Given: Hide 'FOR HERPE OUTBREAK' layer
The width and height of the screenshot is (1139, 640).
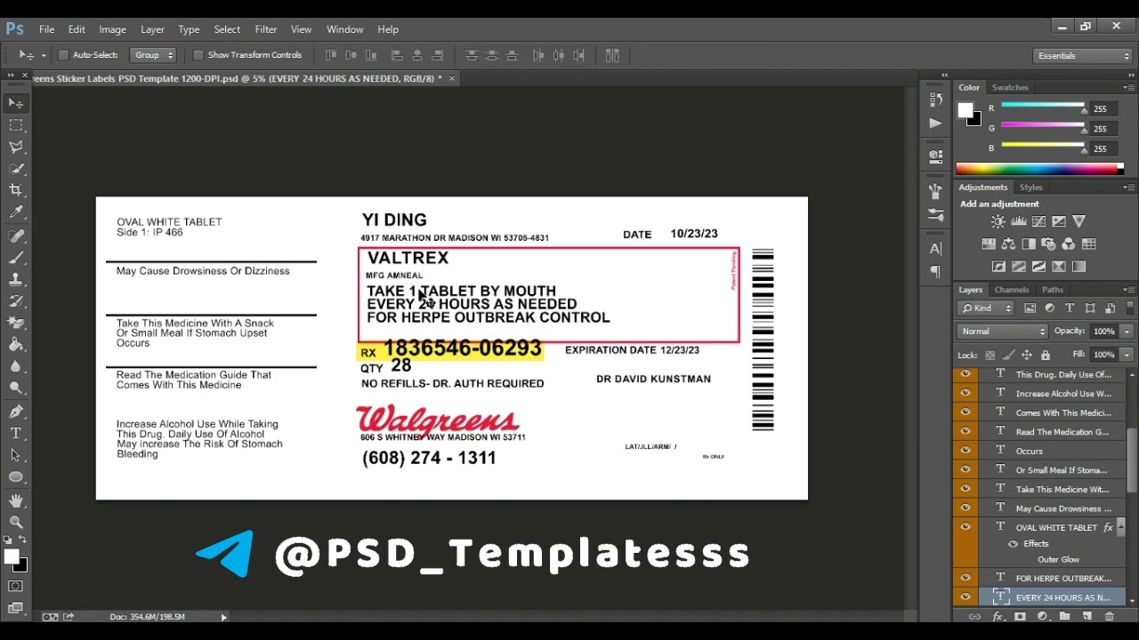Looking at the screenshot, I should 965,578.
